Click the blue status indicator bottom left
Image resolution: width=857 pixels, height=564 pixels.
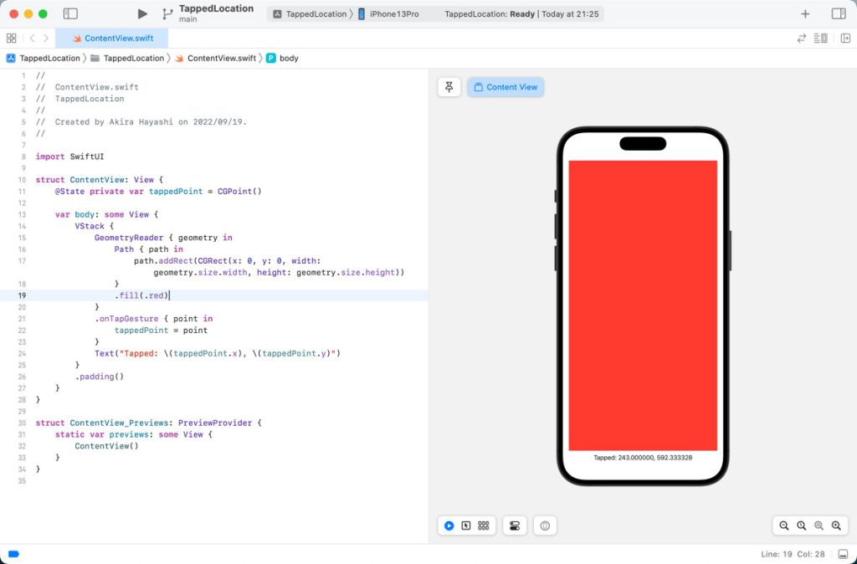click(13, 554)
